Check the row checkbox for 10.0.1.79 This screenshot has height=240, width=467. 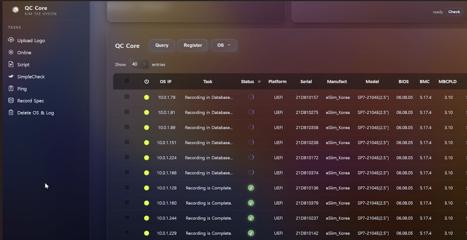coord(127,97)
